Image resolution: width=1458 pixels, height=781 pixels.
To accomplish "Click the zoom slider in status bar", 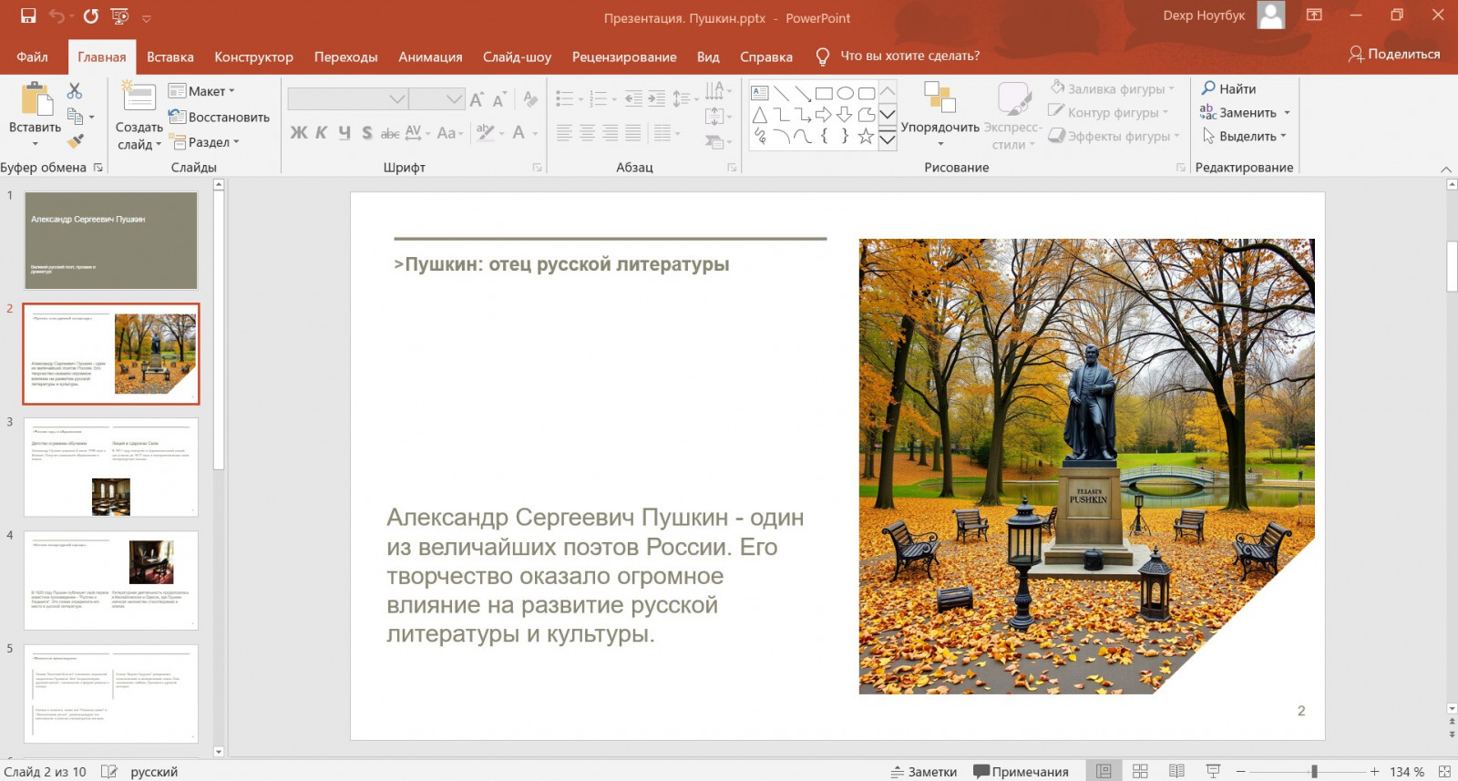I will tap(1313, 771).
